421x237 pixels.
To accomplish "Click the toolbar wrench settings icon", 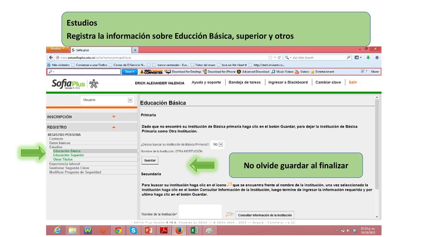I will coord(363,72).
